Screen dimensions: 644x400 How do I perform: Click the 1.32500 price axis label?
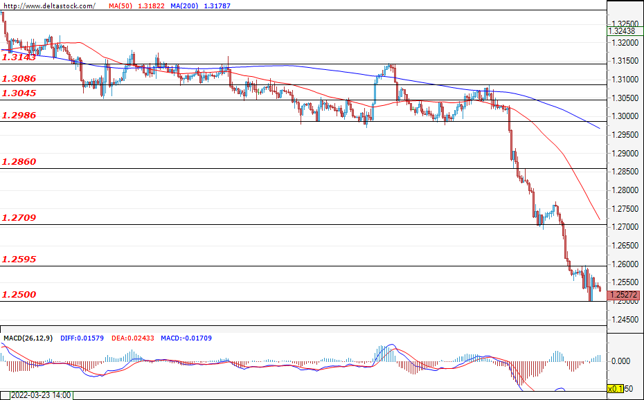tap(625, 23)
